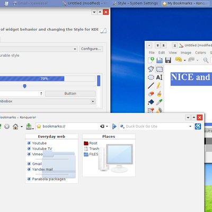The width and height of the screenshot is (212, 212).
Task: Expand the download icon's dropdown arrow
Action: click(x=33, y=128)
